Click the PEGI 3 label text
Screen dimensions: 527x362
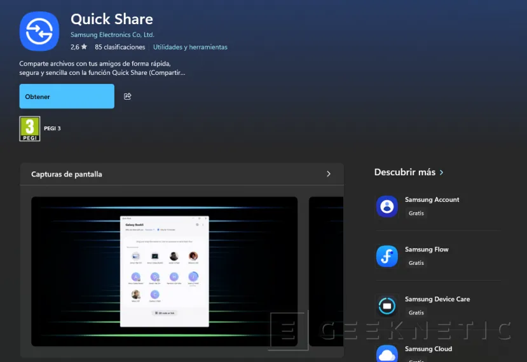click(52, 128)
